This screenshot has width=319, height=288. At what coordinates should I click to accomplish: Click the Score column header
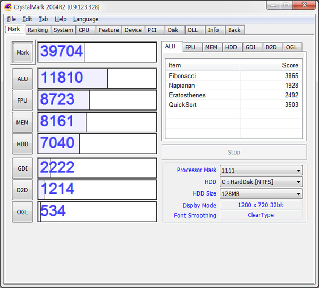coord(271,65)
